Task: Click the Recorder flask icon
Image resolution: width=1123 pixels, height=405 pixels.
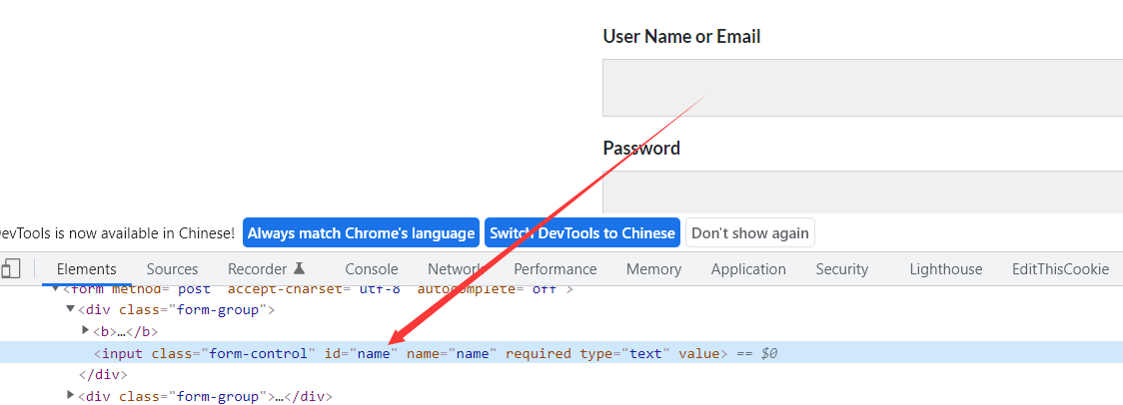Action: point(300,268)
